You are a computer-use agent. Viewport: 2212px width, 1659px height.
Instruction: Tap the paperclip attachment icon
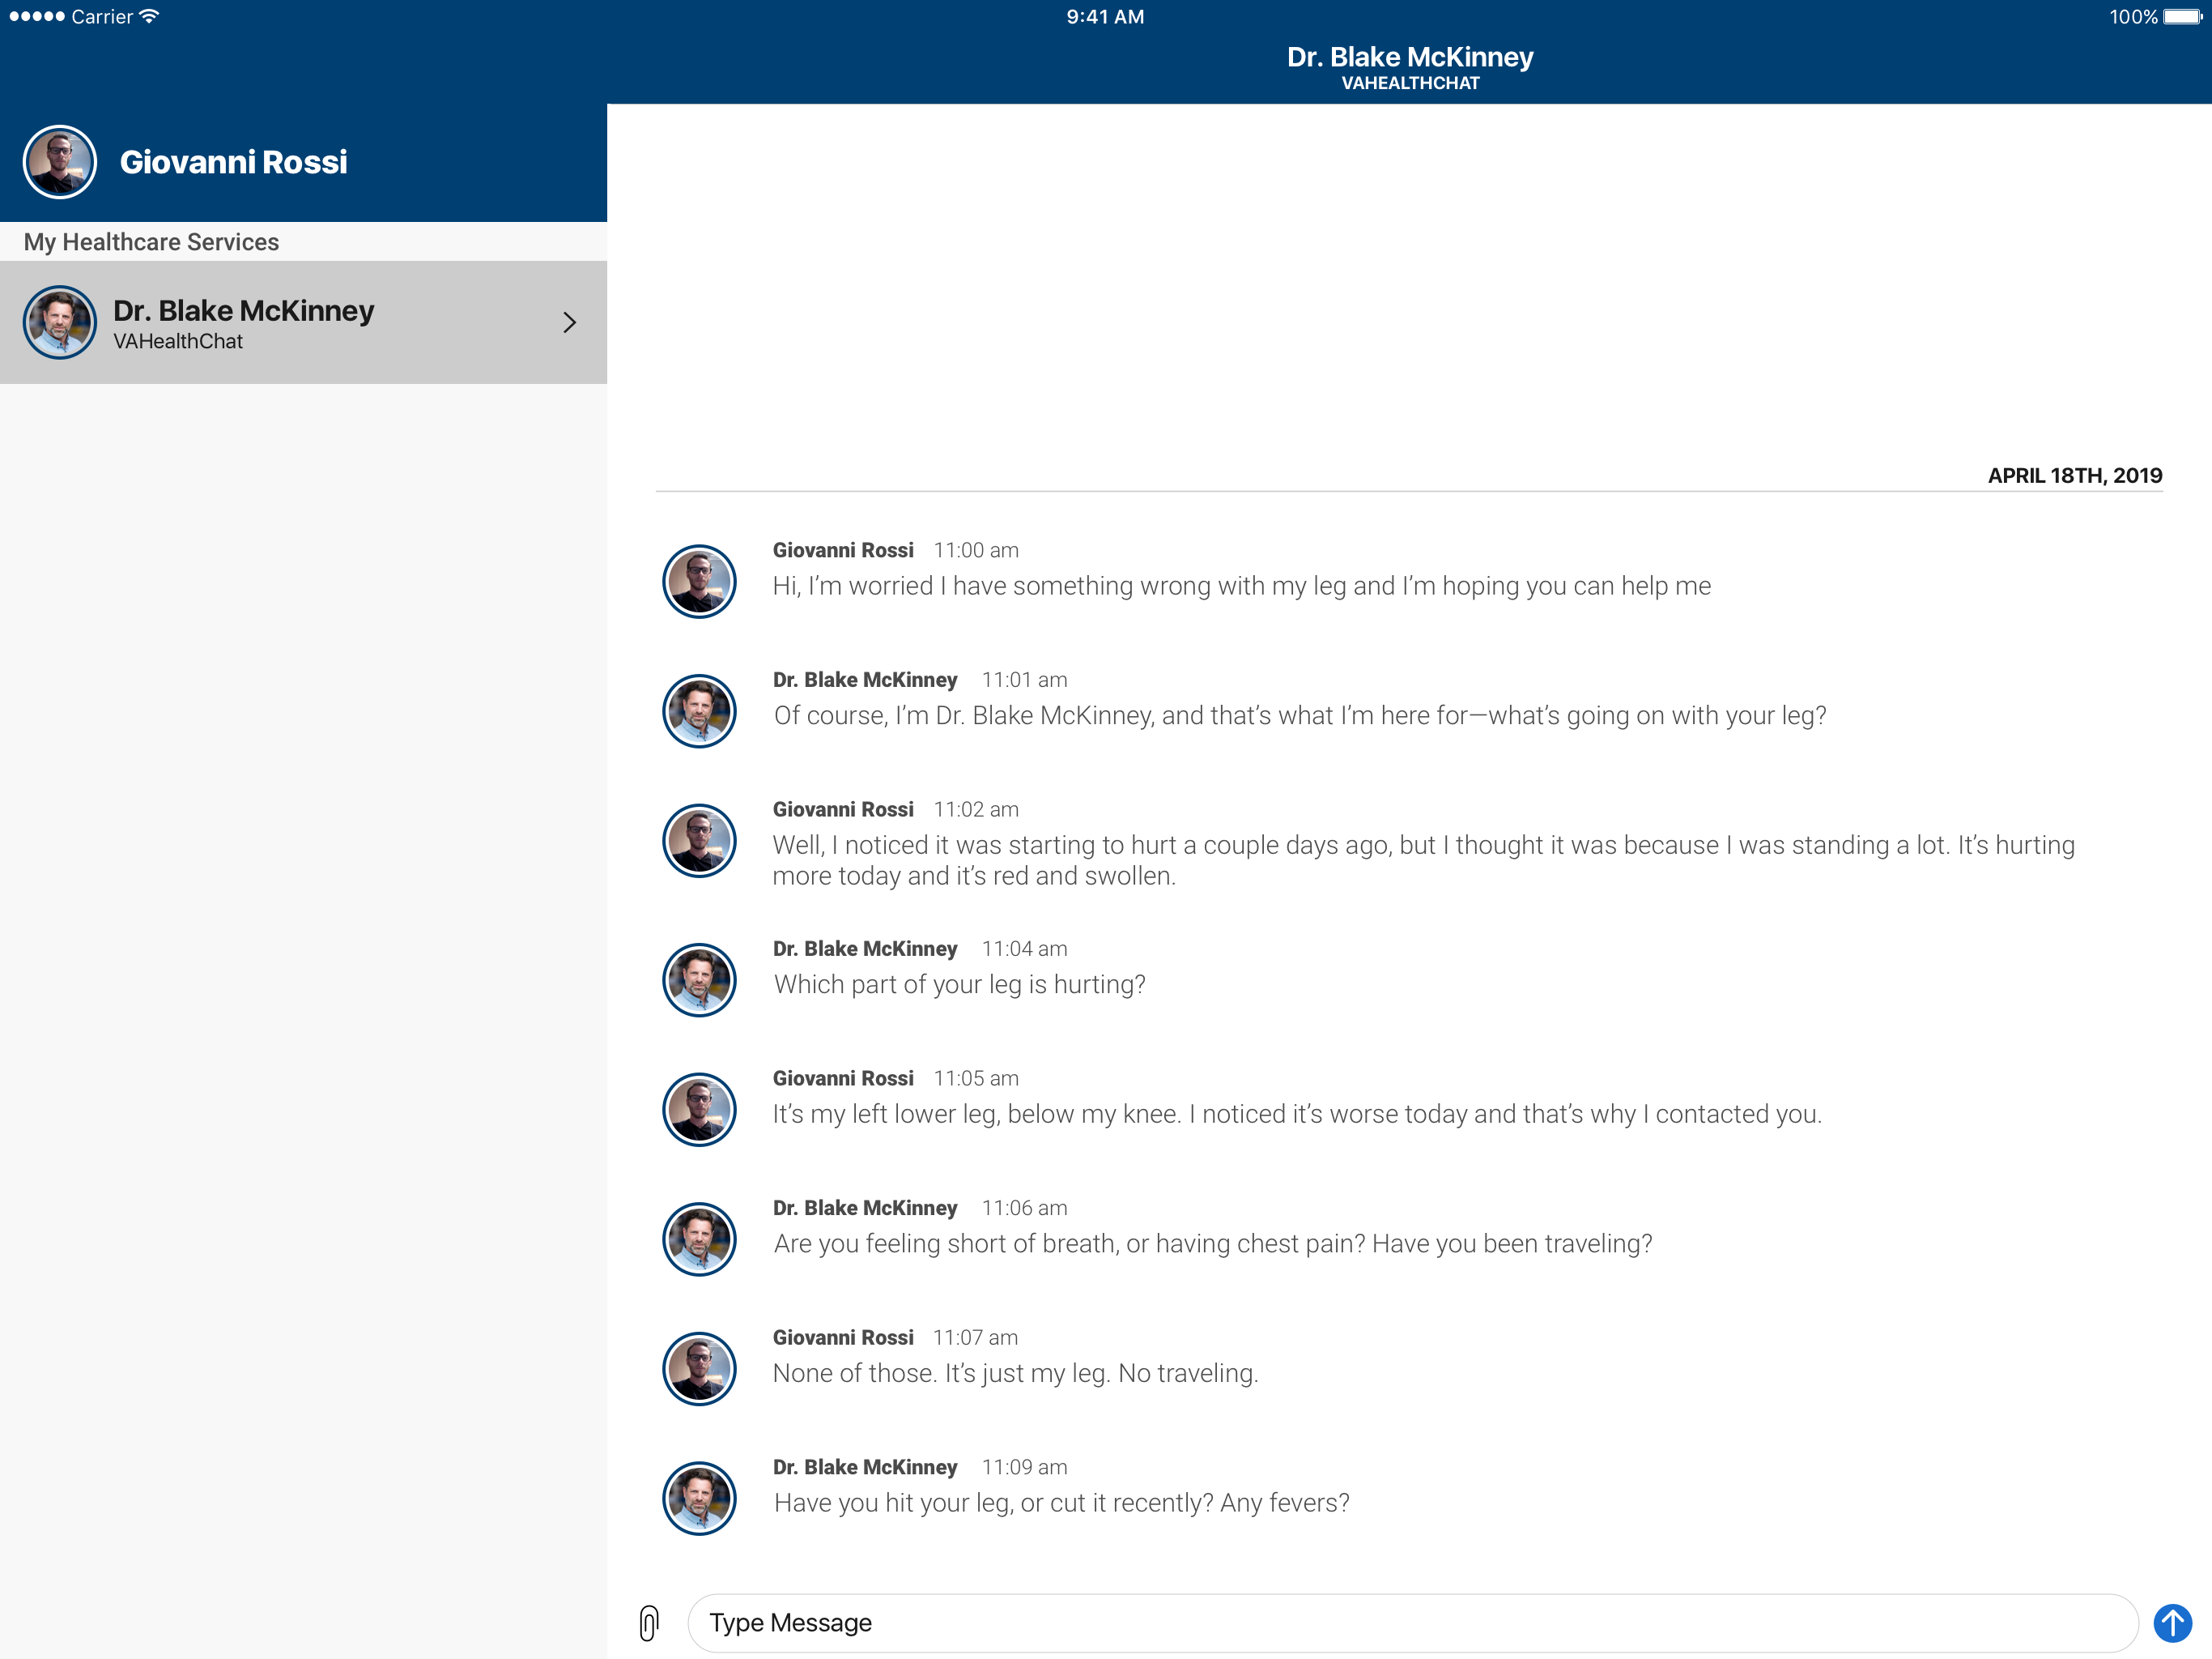click(649, 1622)
